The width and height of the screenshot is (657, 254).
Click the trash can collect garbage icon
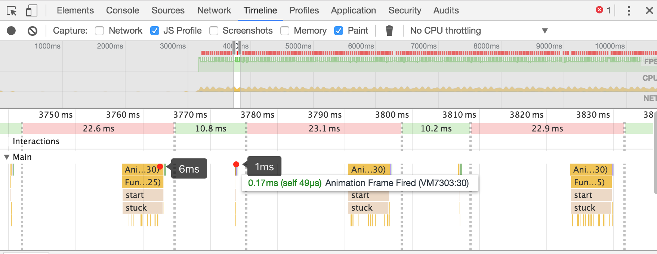[389, 31]
